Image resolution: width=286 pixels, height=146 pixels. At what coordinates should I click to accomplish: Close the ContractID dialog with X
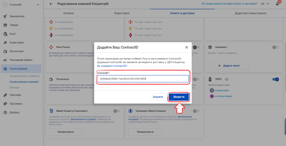coord(186,47)
